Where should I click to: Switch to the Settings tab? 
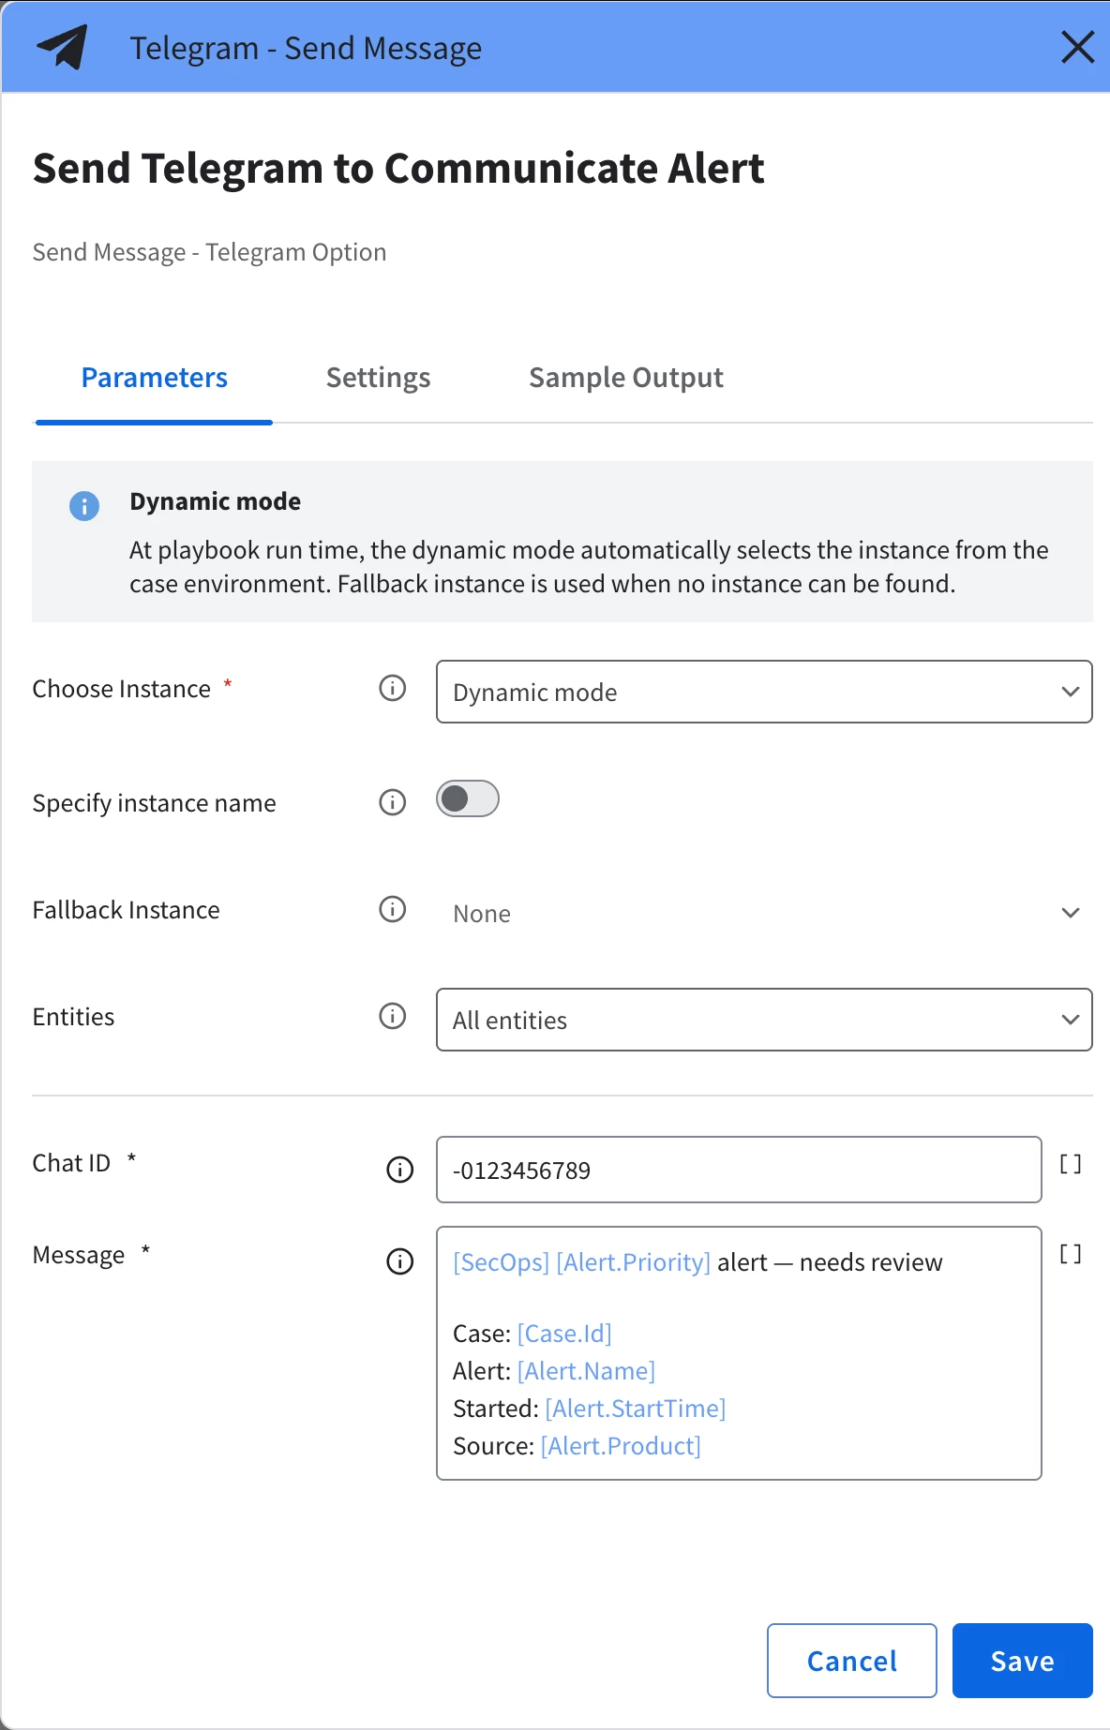coord(378,378)
